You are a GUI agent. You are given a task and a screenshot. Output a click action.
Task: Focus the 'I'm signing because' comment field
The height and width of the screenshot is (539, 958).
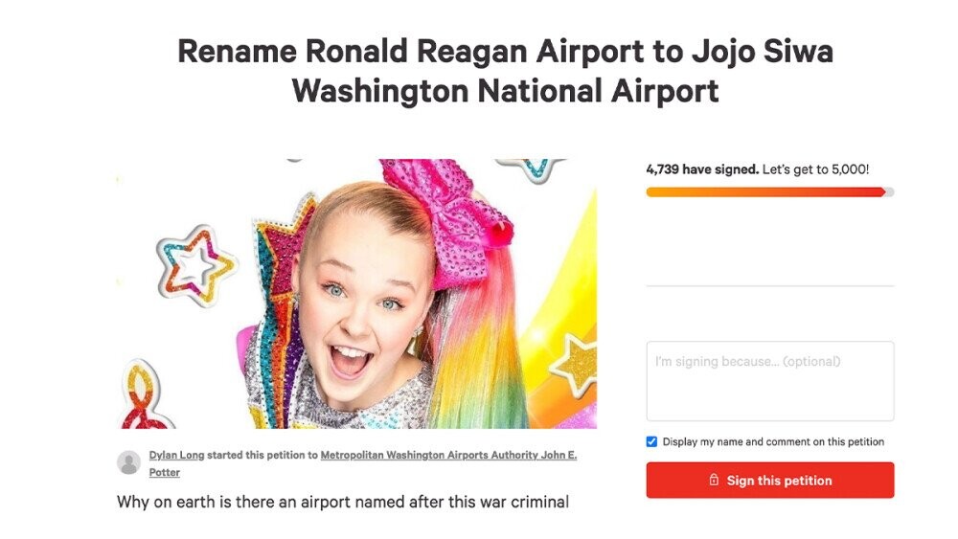coord(770,381)
